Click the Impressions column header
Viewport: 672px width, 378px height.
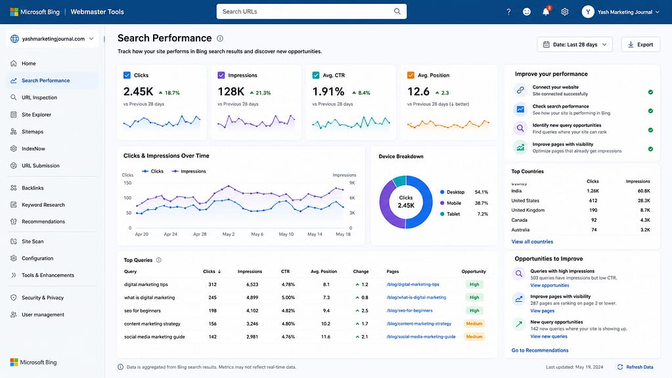[x=250, y=272]
